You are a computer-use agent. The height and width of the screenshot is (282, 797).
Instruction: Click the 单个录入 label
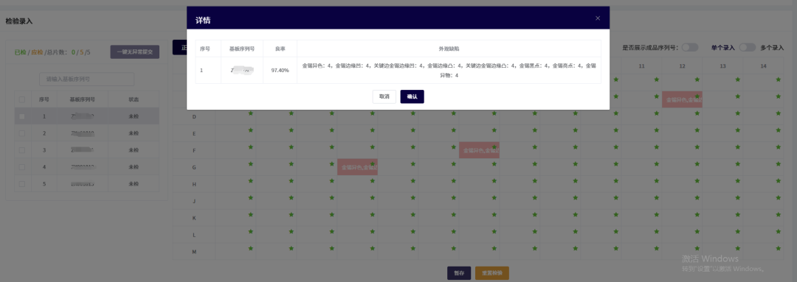click(722, 48)
